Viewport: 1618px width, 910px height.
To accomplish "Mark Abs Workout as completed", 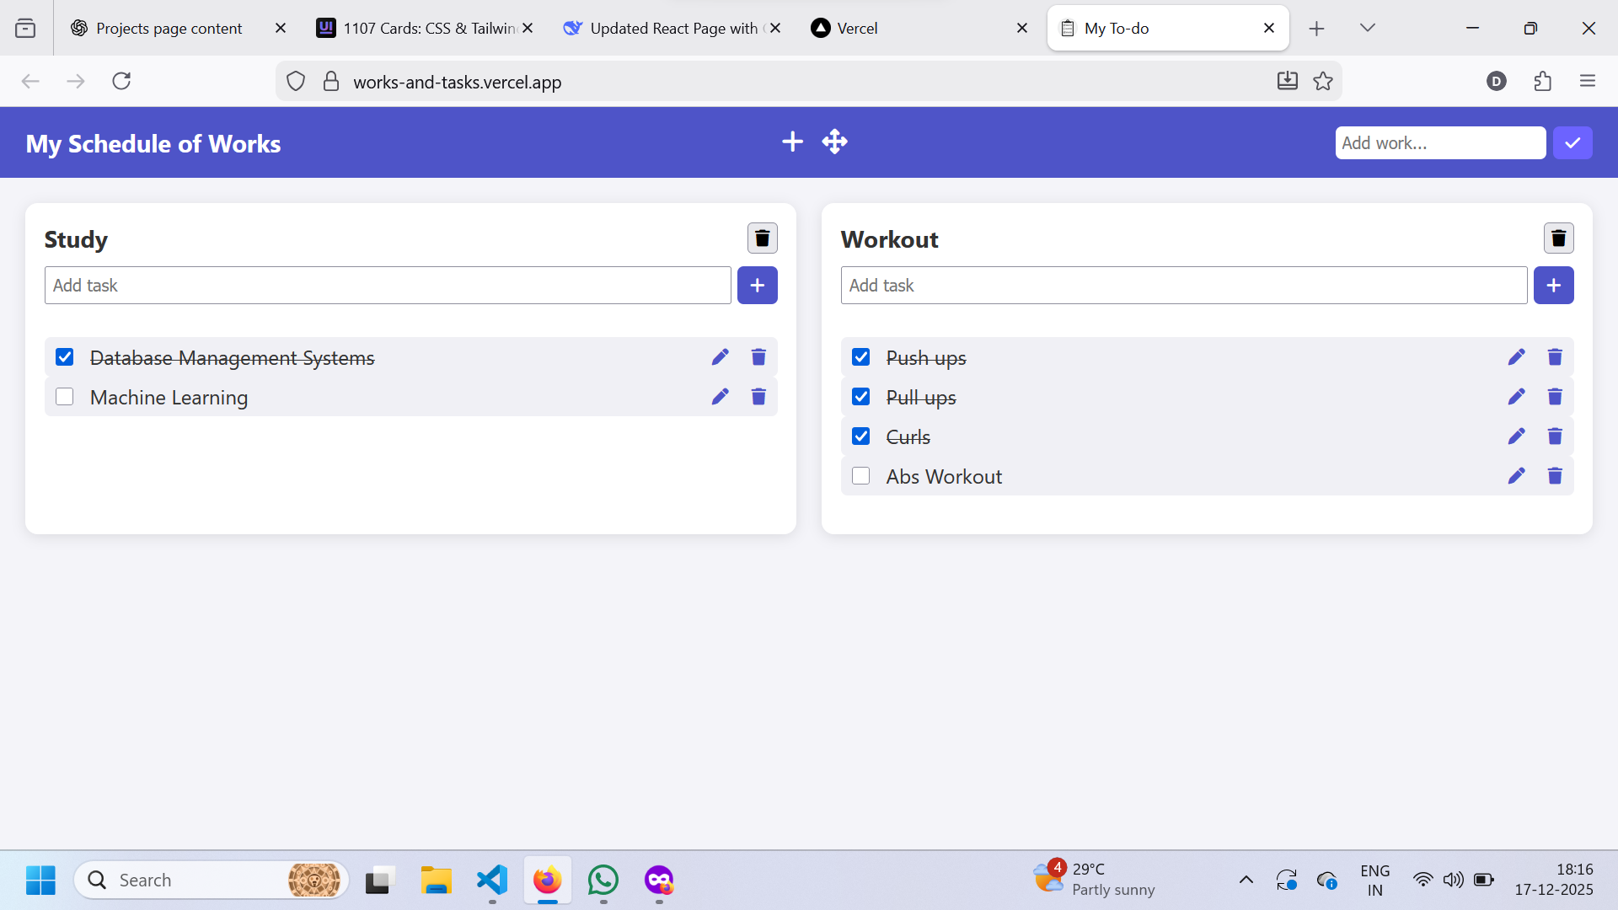I will click(x=860, y=475).
